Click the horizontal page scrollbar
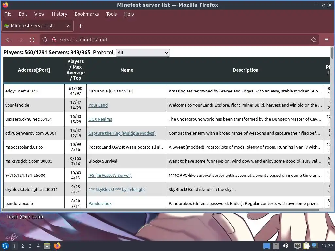This screenshot has height=251, width=335. coord(160,210)
